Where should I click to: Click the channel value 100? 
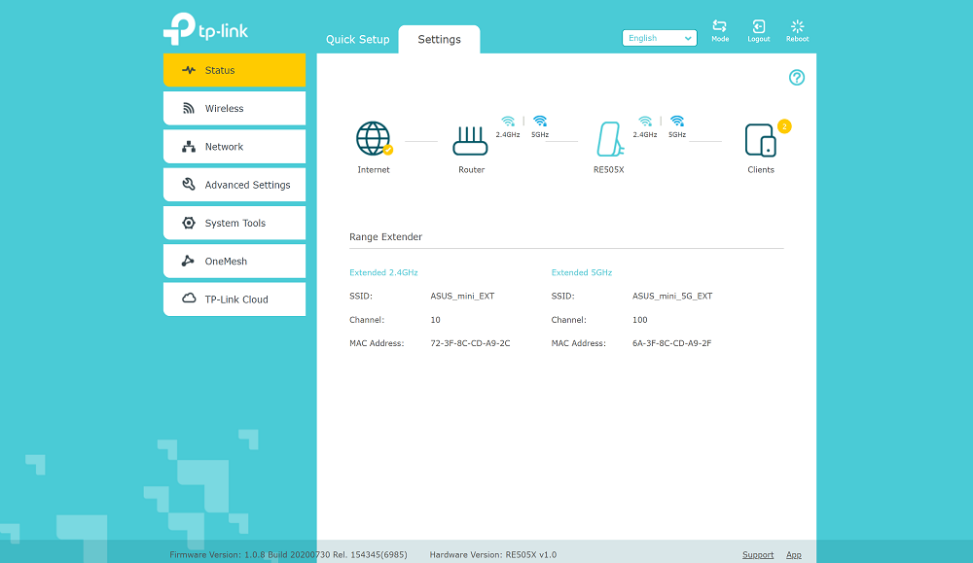(x=640, y=320)
